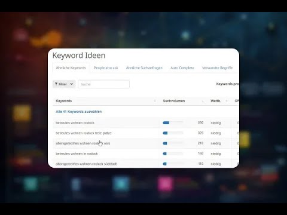
Task: Focus the Suche input field
Action: click(103, 84)
